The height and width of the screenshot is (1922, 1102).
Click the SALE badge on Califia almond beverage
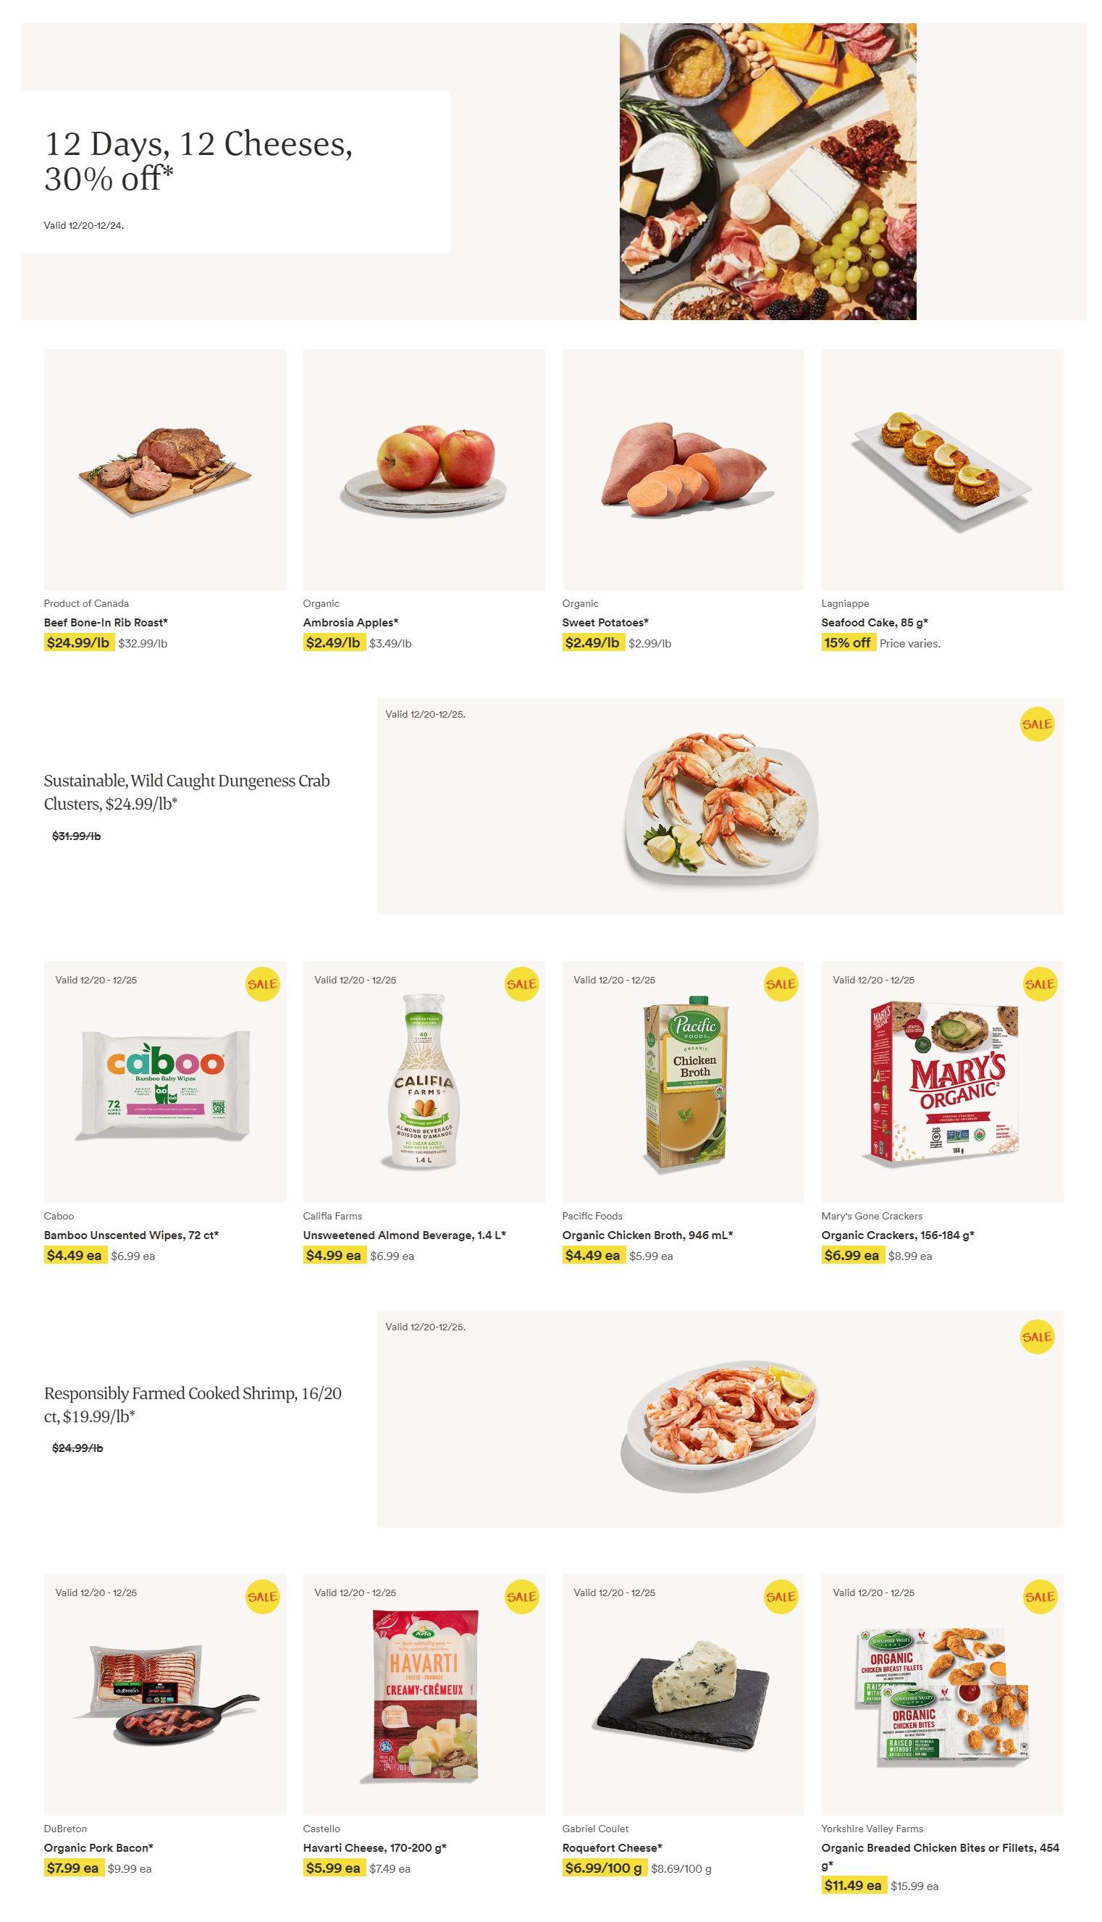[521, 984]
